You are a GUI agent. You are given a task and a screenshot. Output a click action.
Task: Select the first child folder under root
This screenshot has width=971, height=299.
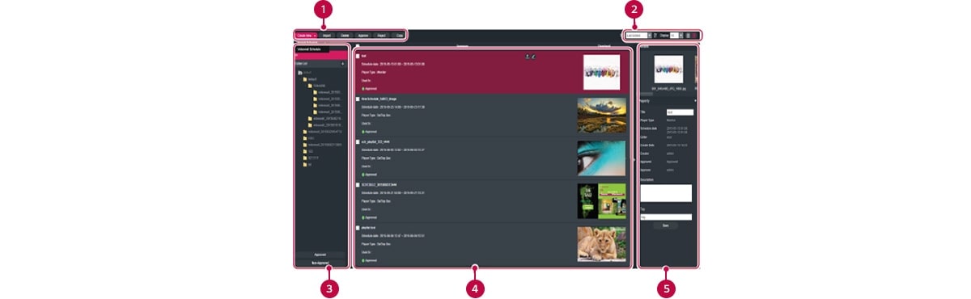pos(305,79)
